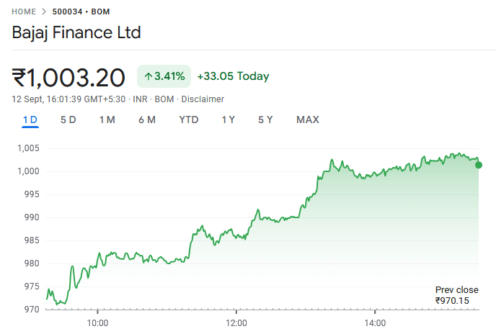Select the YTD range tab
Image resolution: width=496 pixels, height=329 pixels.
[x=189, y=120]
